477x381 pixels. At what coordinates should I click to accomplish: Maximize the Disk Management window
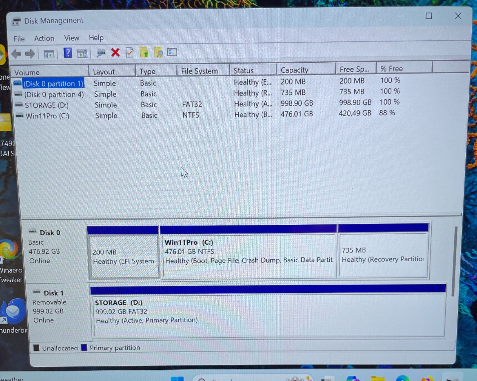[x=429, y=16]
